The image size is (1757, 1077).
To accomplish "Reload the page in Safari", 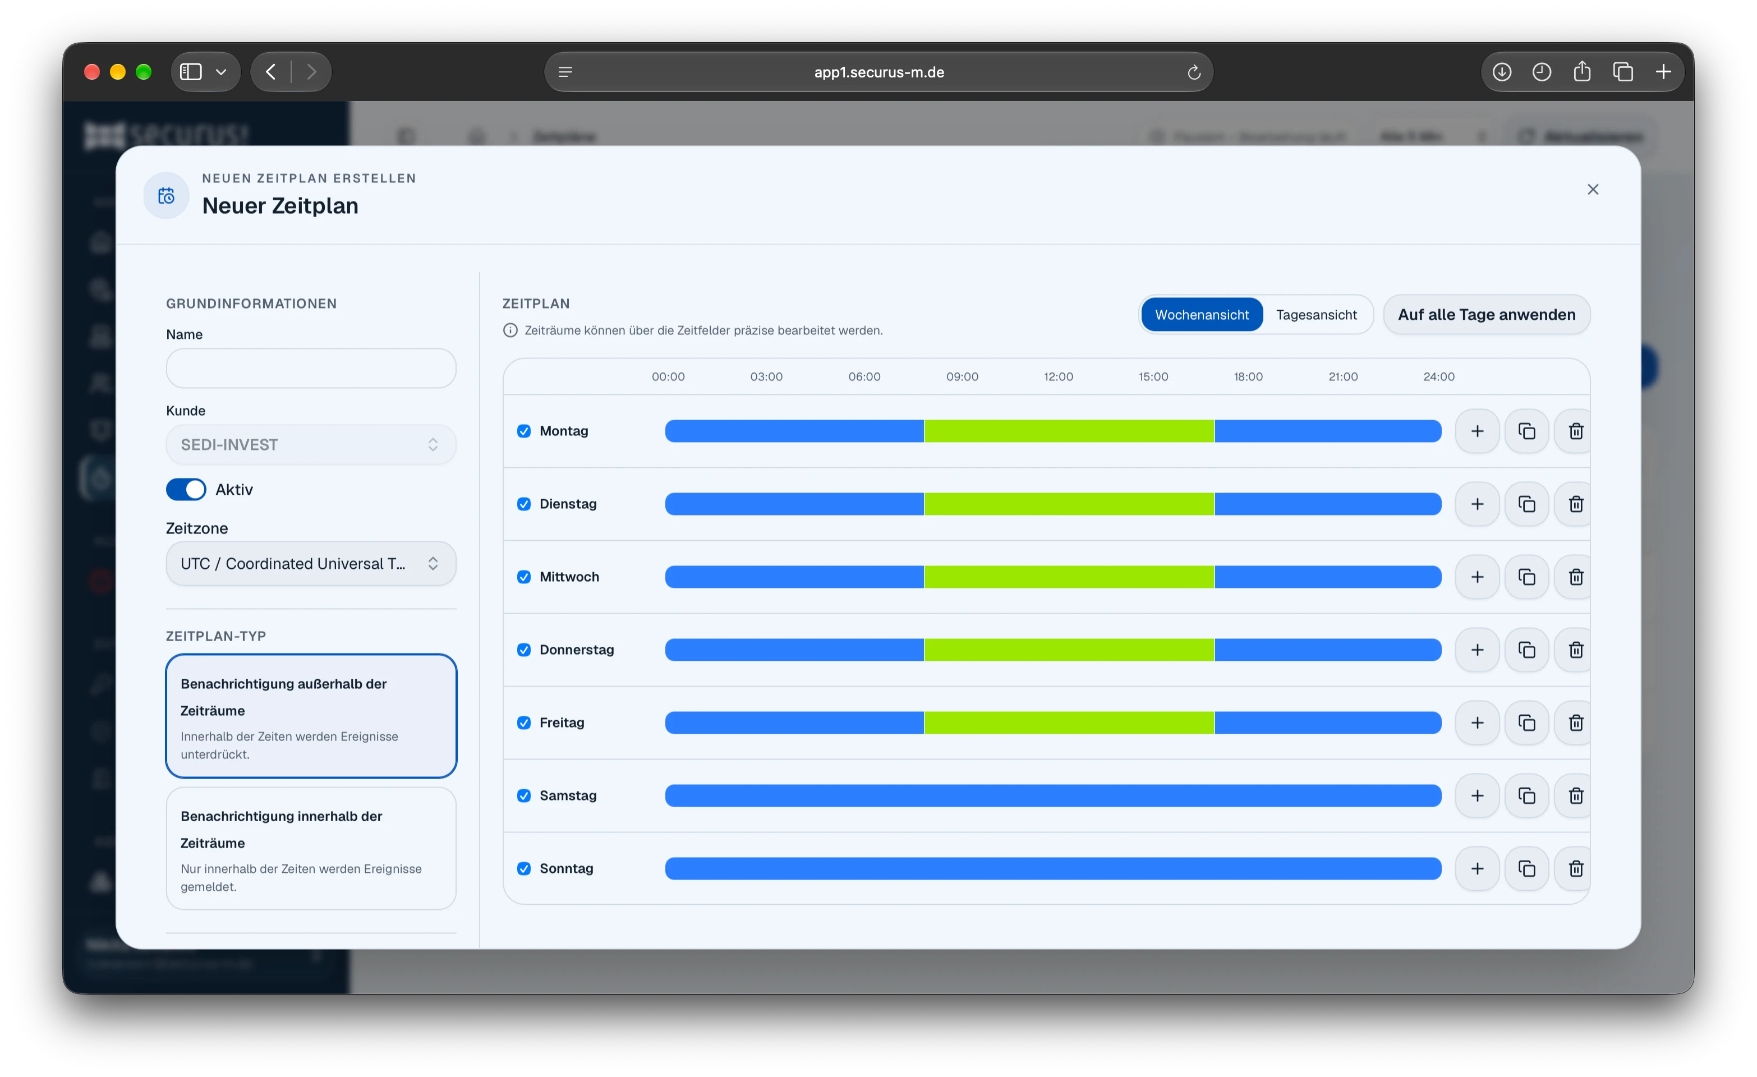I will (x=1194, y=72).
